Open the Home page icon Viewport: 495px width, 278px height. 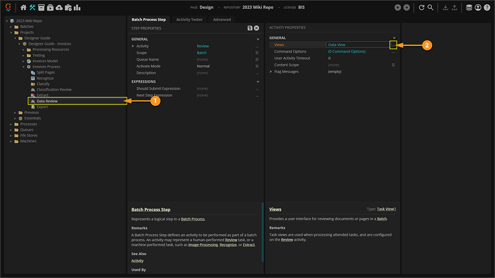pos(23,7)
